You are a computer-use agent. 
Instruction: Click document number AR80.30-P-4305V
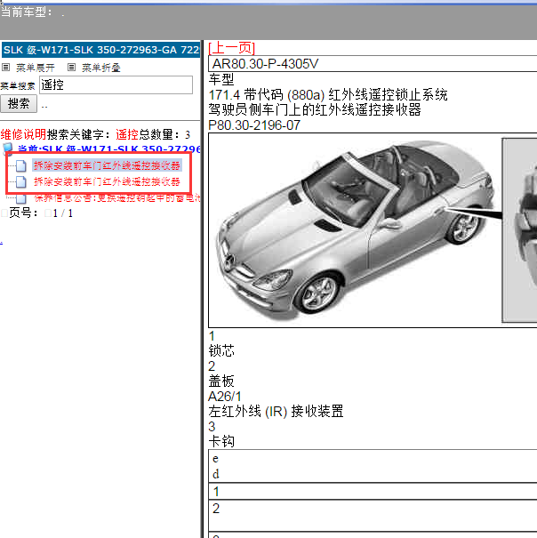click(265, 64)
